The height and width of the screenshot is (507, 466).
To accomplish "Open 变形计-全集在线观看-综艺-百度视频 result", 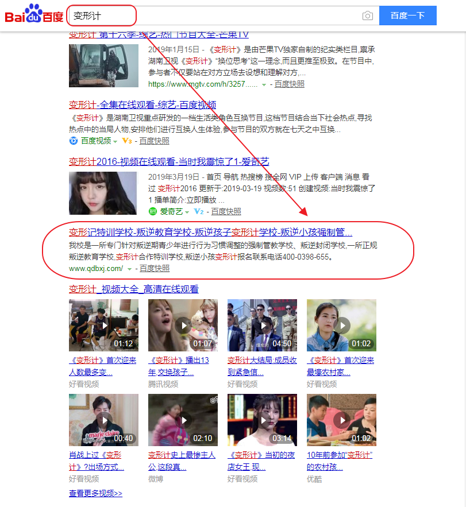I will pos(143,105).
